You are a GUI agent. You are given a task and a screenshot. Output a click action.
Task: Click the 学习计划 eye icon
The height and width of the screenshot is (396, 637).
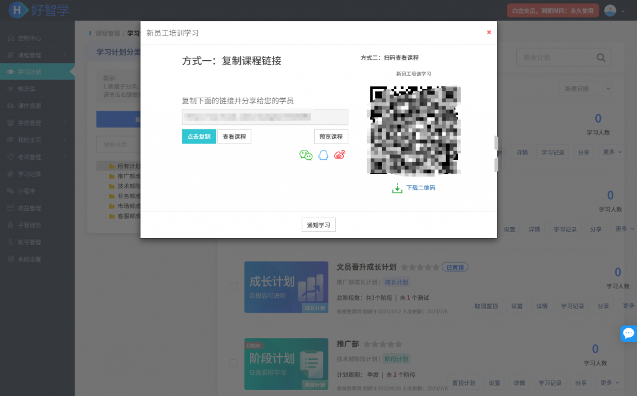tap(11, 72)
